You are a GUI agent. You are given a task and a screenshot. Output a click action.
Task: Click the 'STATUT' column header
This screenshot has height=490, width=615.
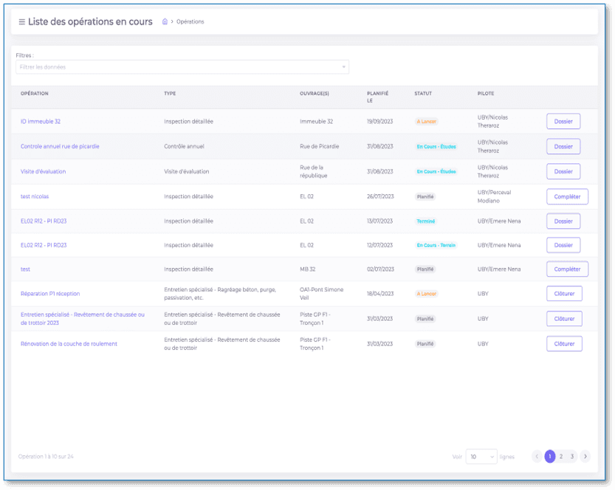point(423,94)
